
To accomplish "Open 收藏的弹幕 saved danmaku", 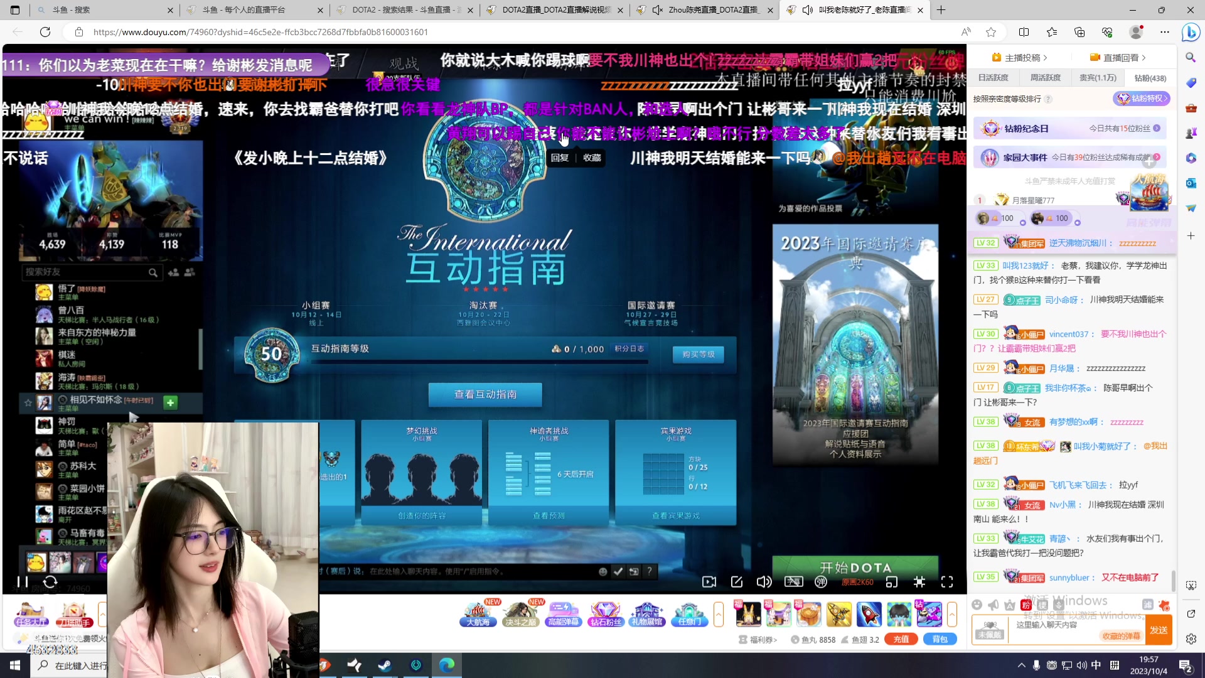I will [1121, 636].
